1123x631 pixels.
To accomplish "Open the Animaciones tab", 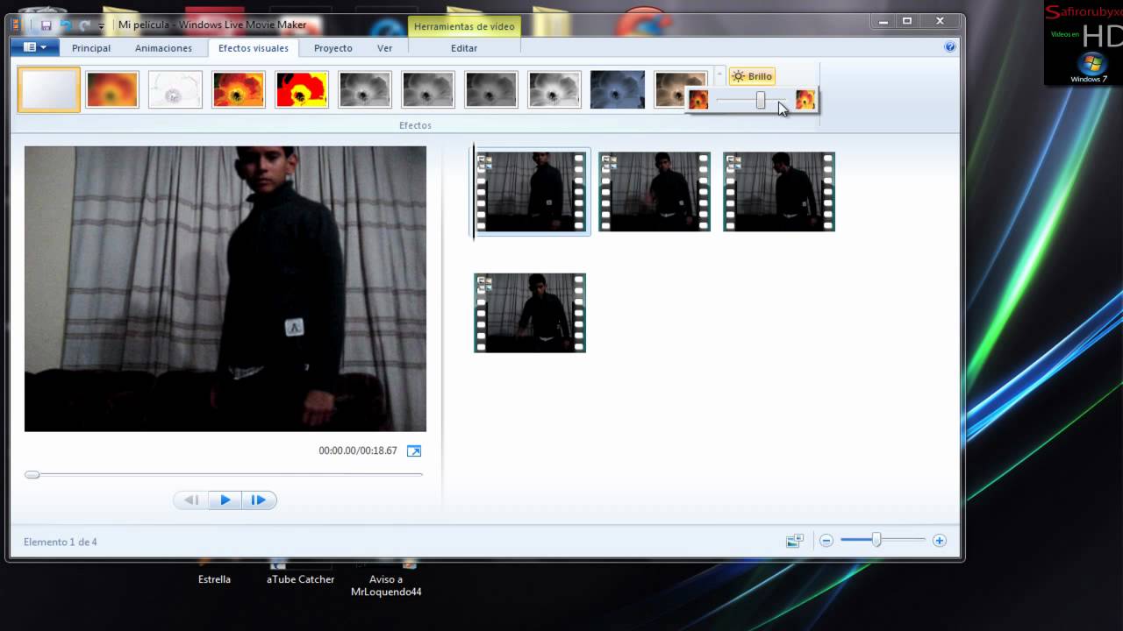I will pyautogui.click(x=163, y=48).
